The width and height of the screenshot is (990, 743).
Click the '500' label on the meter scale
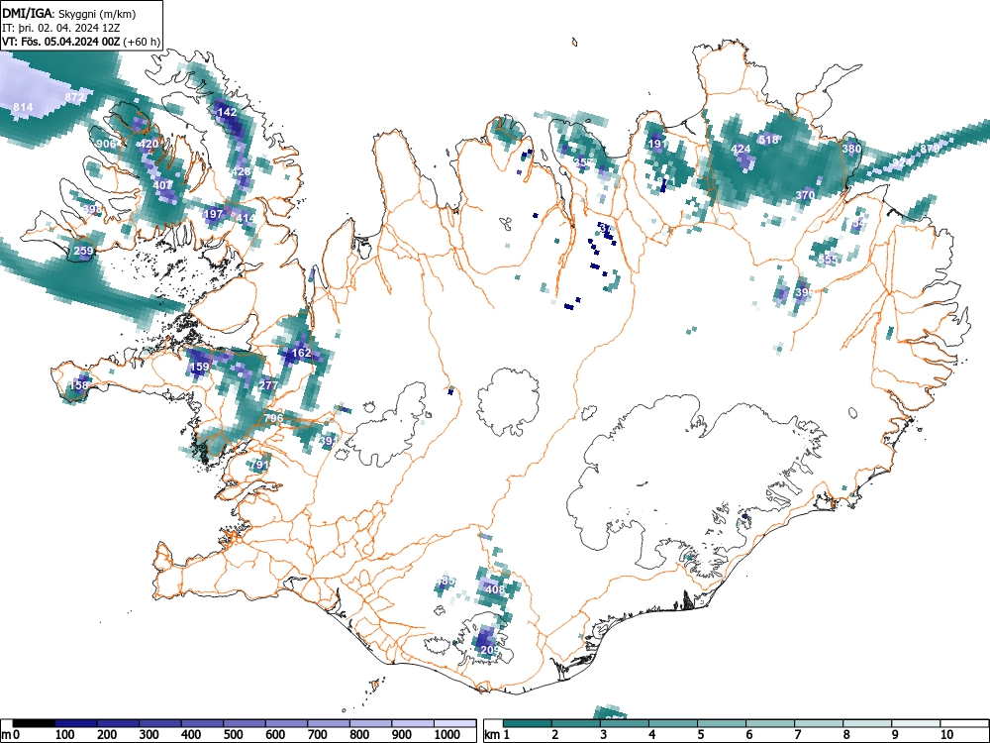point(233,734)
